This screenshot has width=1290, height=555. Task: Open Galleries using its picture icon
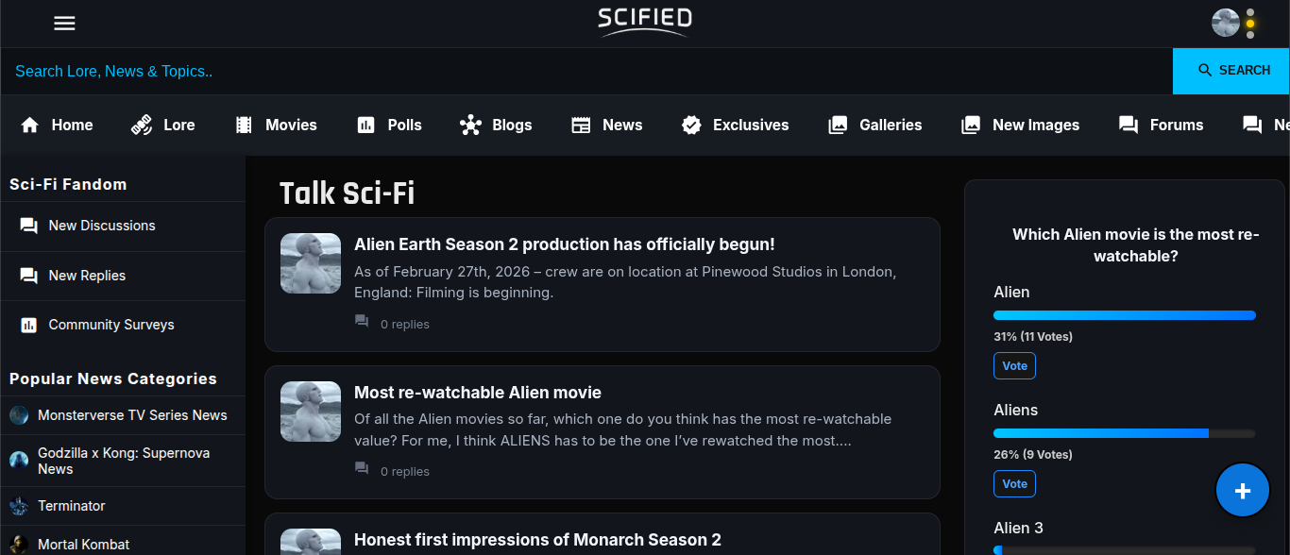pyautogui.click(x=839, y=124)
